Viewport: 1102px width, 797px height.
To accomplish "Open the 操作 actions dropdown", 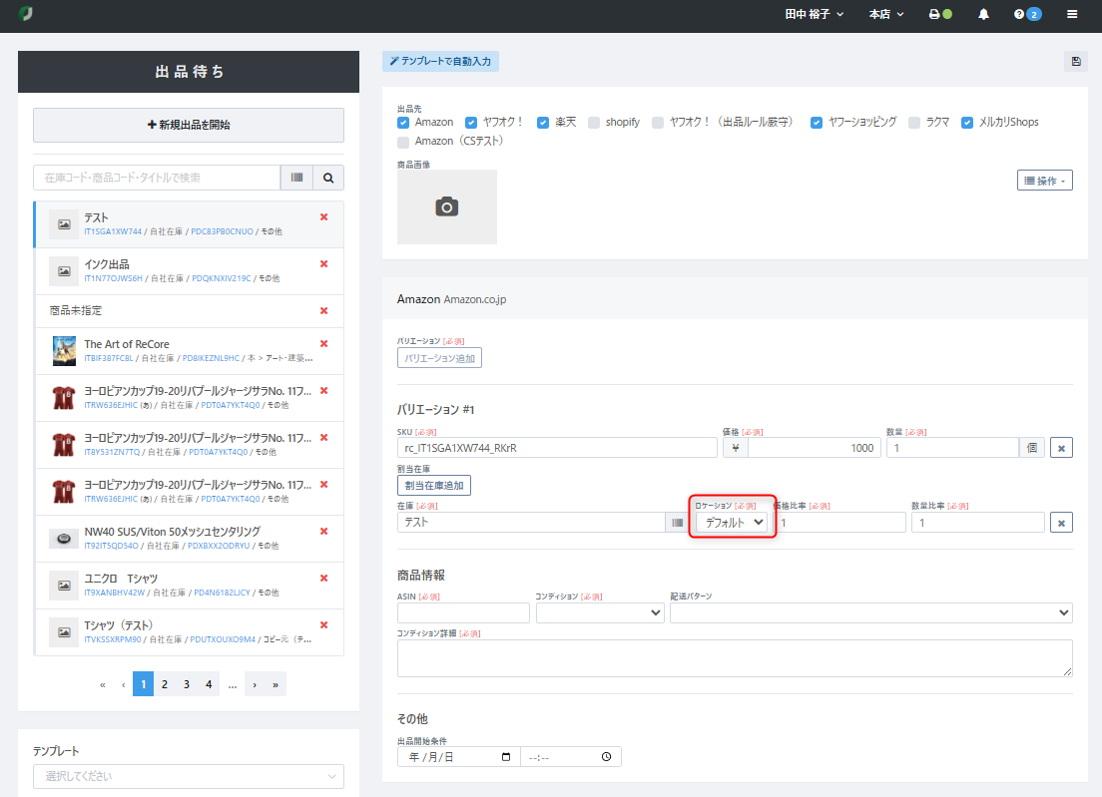I will (1044, 181).
